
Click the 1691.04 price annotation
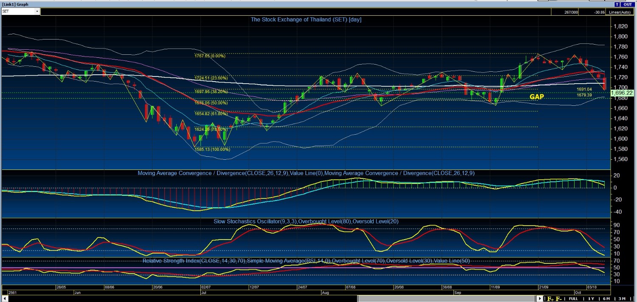pos(584,90)
